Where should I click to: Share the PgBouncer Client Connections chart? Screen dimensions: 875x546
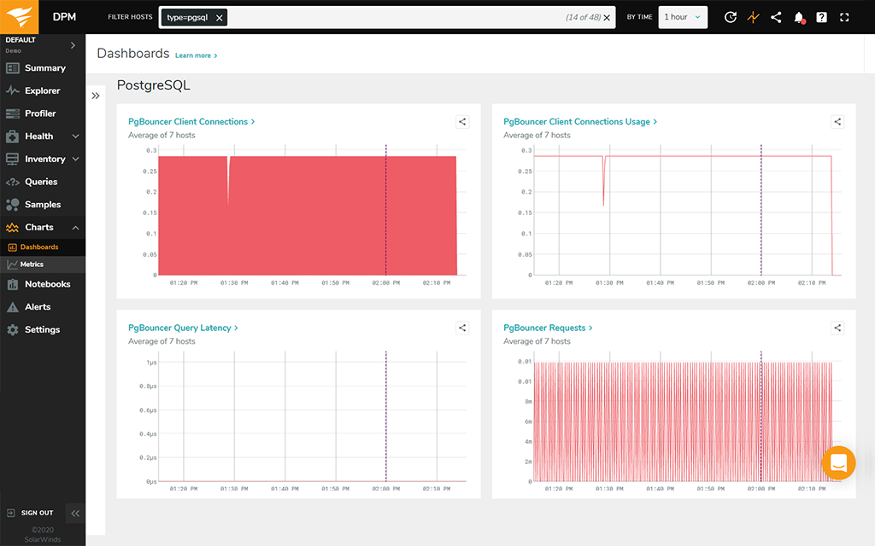[462, 122]
